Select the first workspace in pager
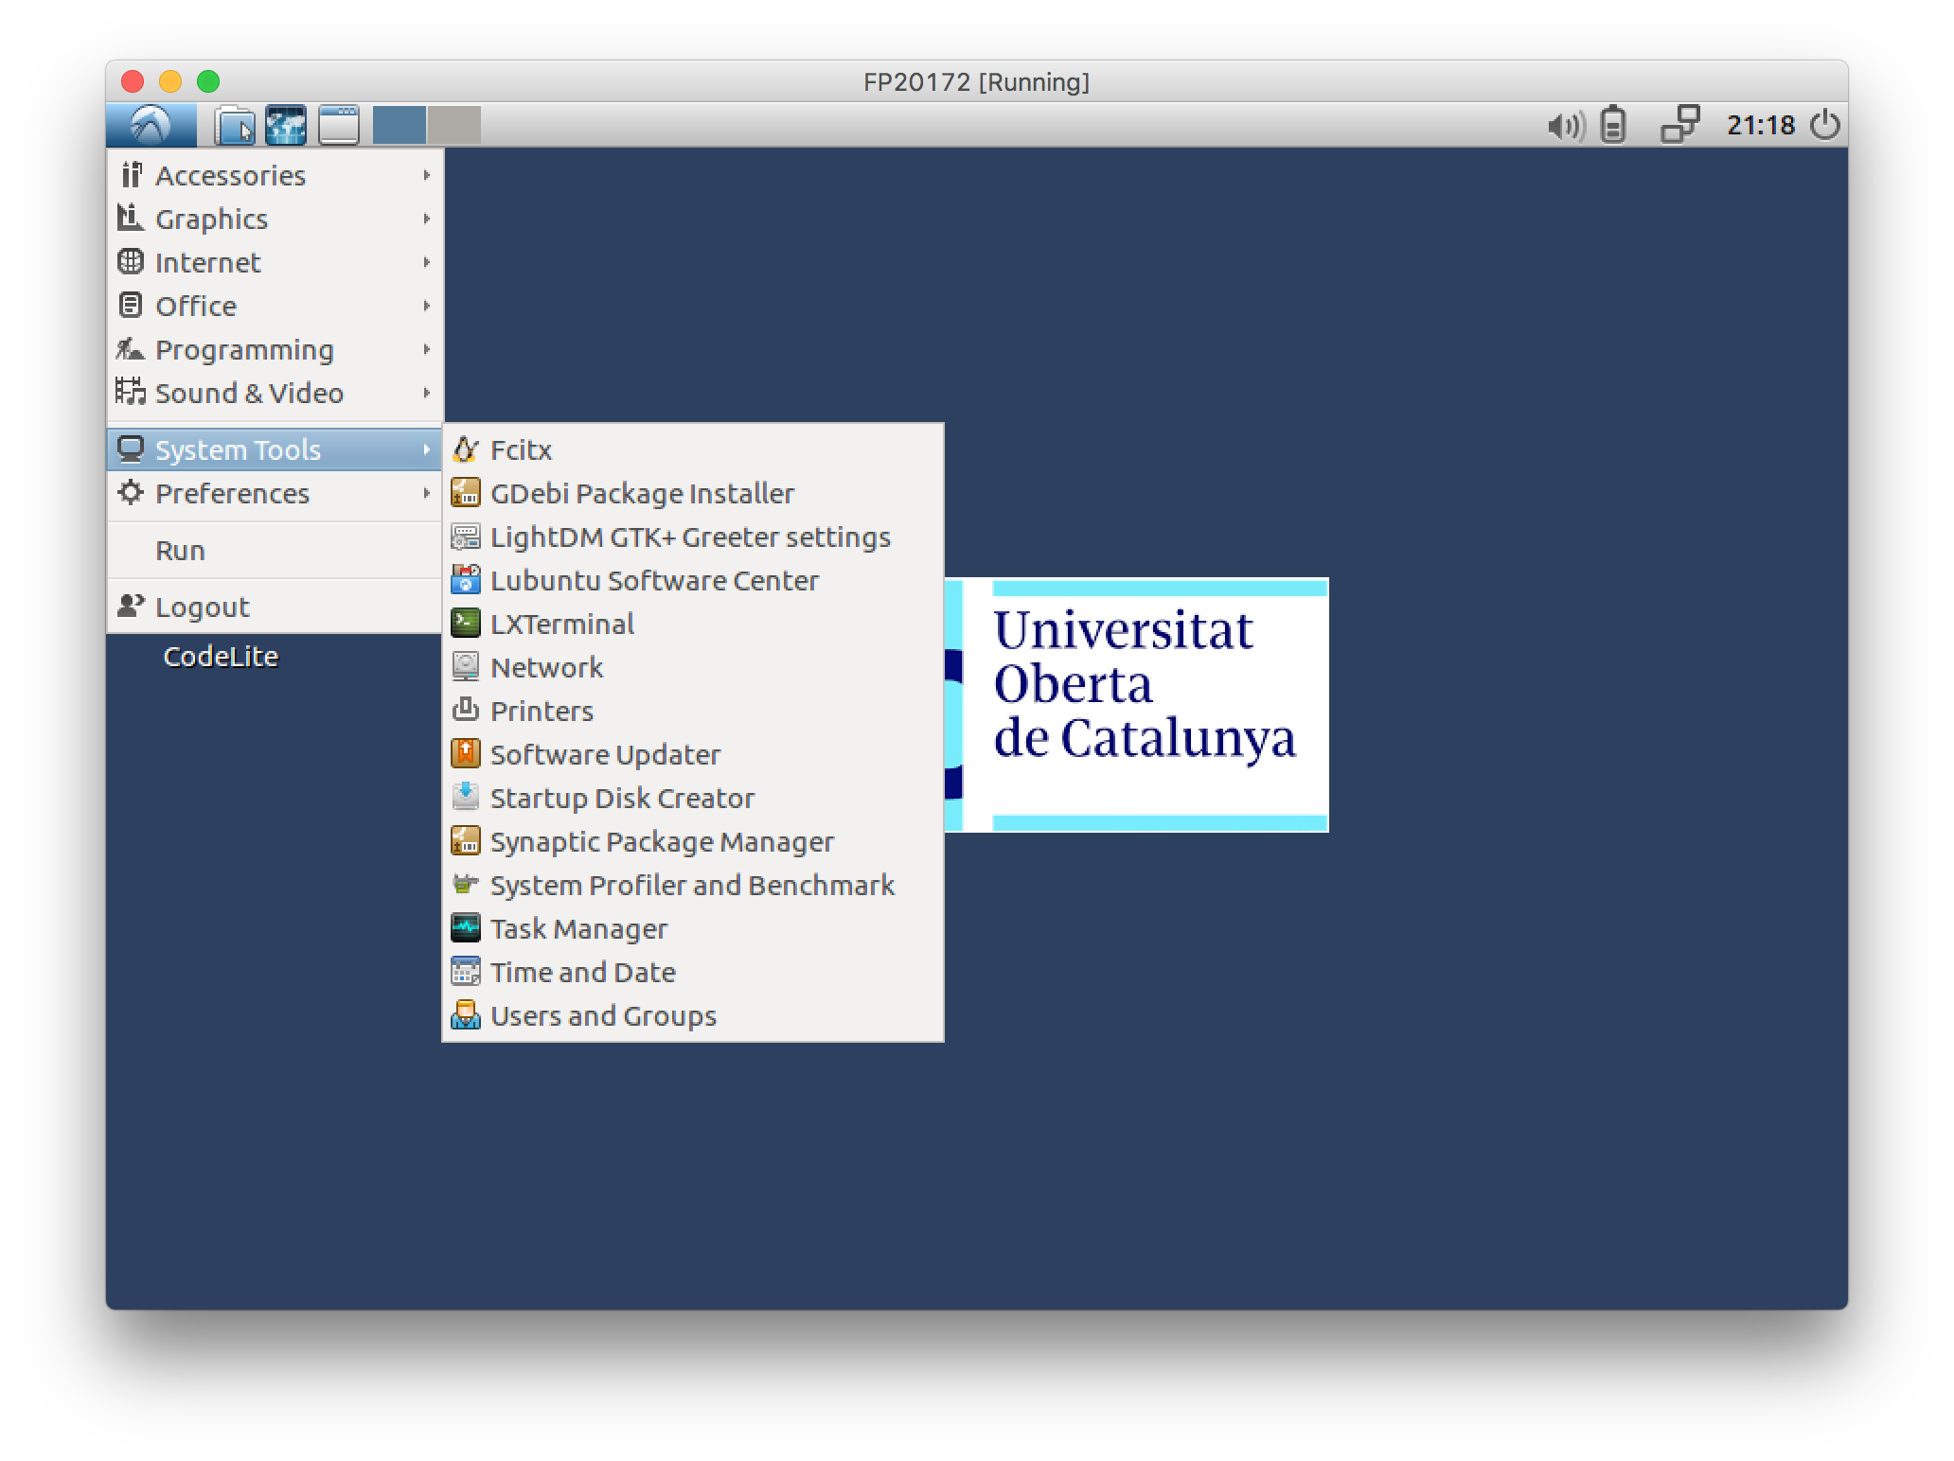Image resolution: width=1954 pixels, height=1461 pixels. 399,125
